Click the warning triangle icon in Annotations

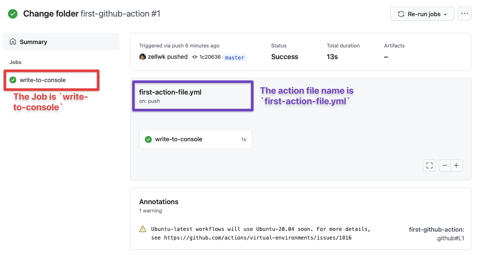(143, 229)
